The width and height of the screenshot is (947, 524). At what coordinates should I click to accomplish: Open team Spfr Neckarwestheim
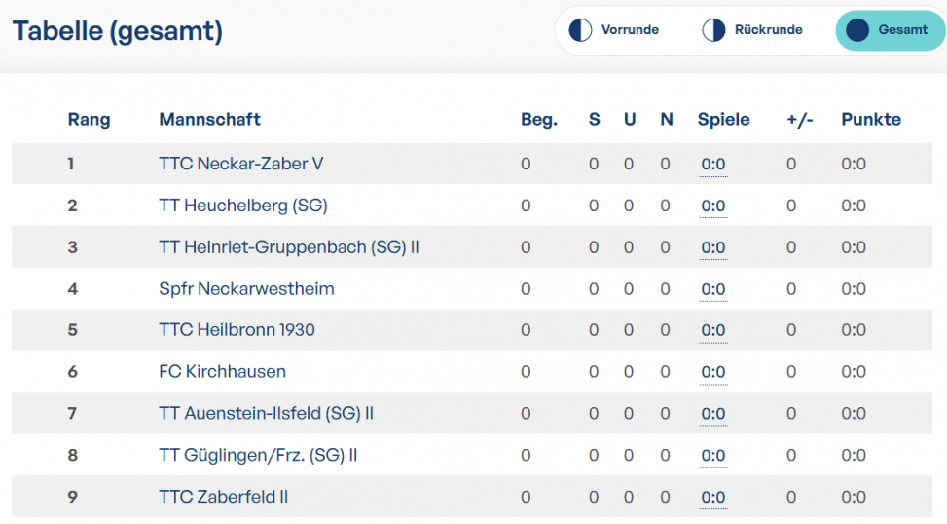click(x=246, y=289)
